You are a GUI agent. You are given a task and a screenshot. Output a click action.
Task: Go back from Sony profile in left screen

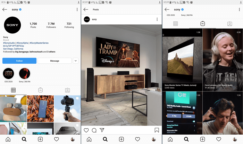click(5, 9)
